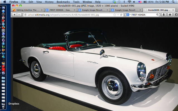Image resolution: width=178 pixels, height=111 pixels.
Task: Open the Window menu
Action: (87, 2)
